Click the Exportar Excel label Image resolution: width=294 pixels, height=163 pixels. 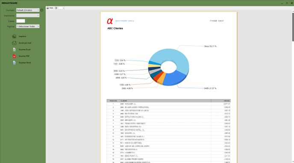[x=24, y=49]
